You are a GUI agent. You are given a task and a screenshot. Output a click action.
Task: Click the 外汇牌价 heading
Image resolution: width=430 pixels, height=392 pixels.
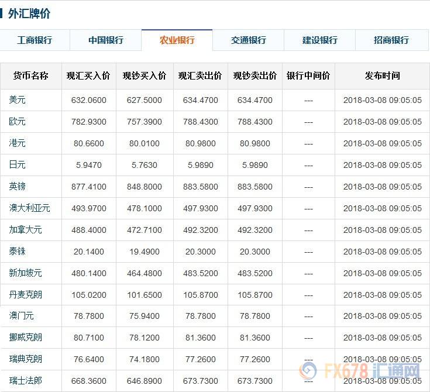point(29,13)
